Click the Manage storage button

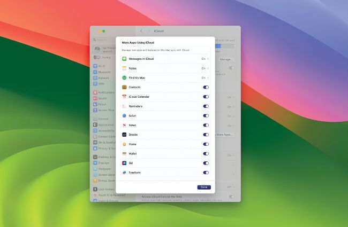tap(226, 59)
